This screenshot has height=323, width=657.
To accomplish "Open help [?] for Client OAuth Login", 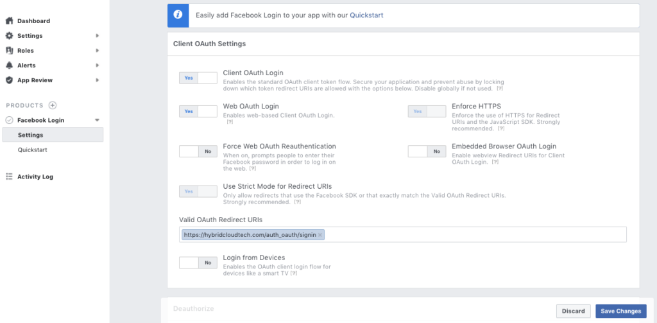I will [x=500, y=89].
